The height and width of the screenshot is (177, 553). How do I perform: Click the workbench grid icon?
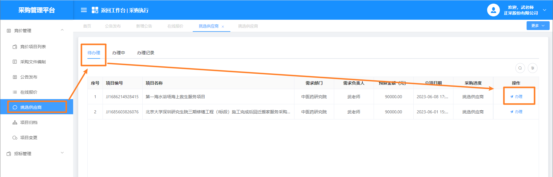point(95,10)
